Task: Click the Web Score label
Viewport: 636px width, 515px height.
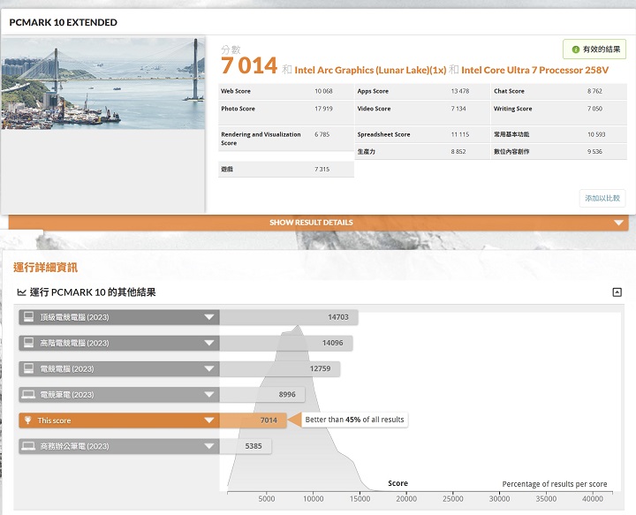Action: pyautogui.click(x=236, y=91)
